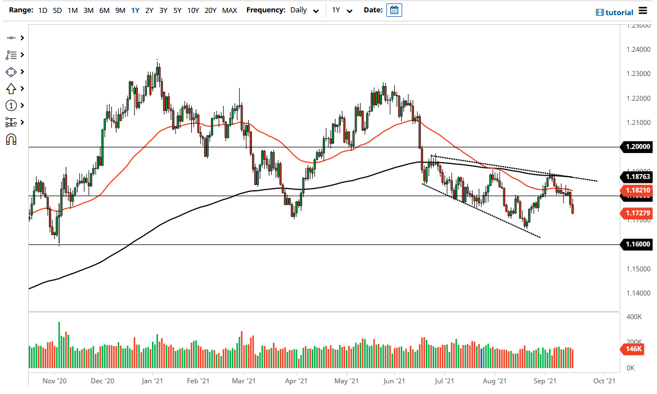Open the tutorial video link
This screenshot has height=394, width=657.
tap(614, 12)
